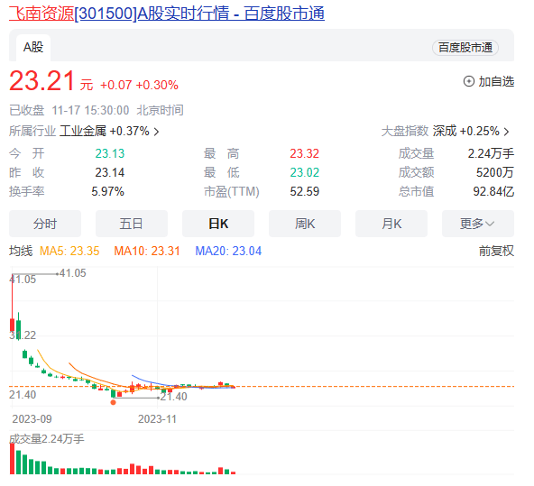Image resolution: width=534 pixels, height=486 pixels.
Task: Click the tall first red candlestick
Action: (x=13, y=303)
